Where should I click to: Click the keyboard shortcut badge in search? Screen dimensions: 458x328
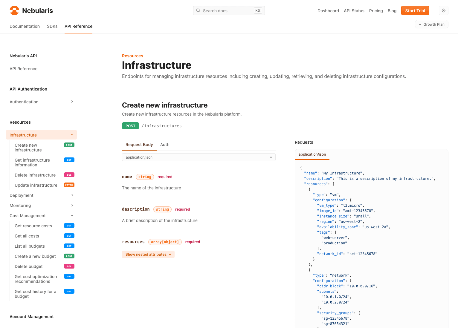[258, 10]
